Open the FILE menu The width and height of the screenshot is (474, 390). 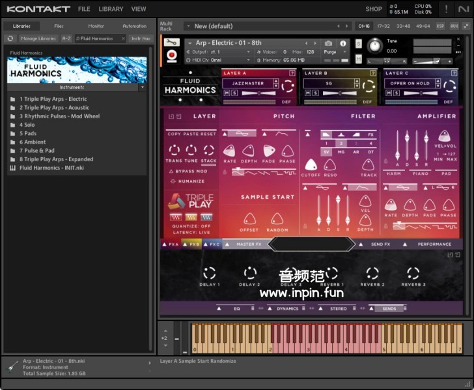coord(84,9)
